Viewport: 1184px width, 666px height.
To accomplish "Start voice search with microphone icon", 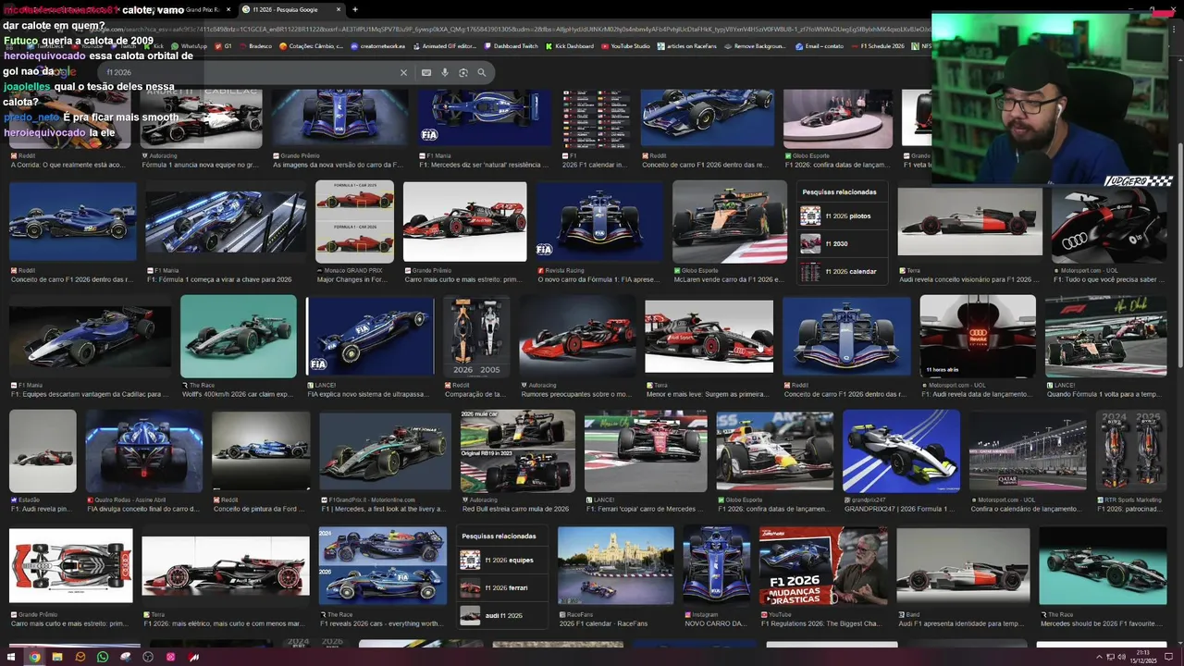I will coord(445,72).
